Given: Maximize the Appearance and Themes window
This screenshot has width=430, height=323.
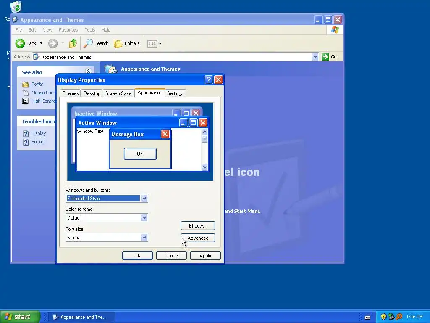Looking at the screenshot, I should (328, 19).
